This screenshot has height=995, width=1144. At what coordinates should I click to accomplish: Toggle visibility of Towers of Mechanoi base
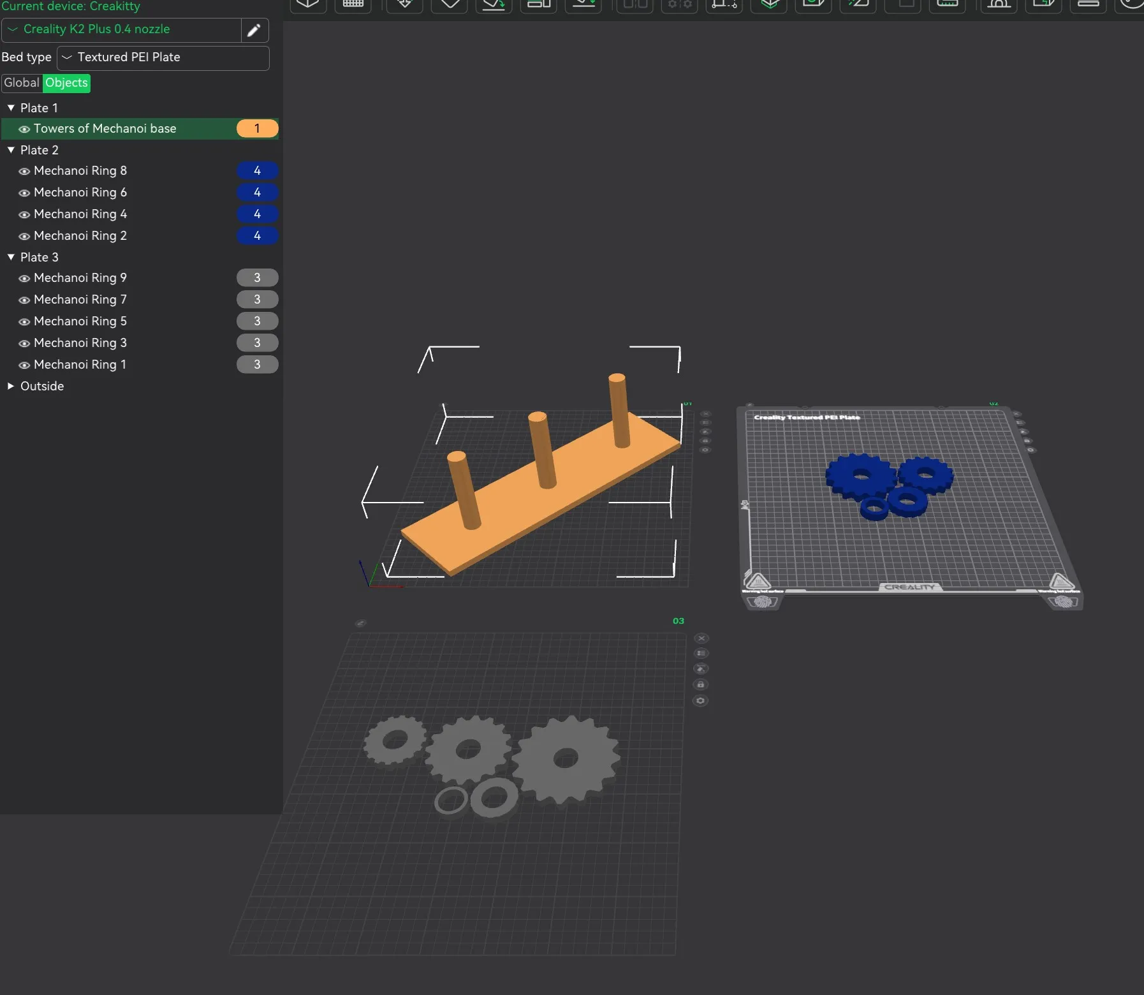click(24, 129)
